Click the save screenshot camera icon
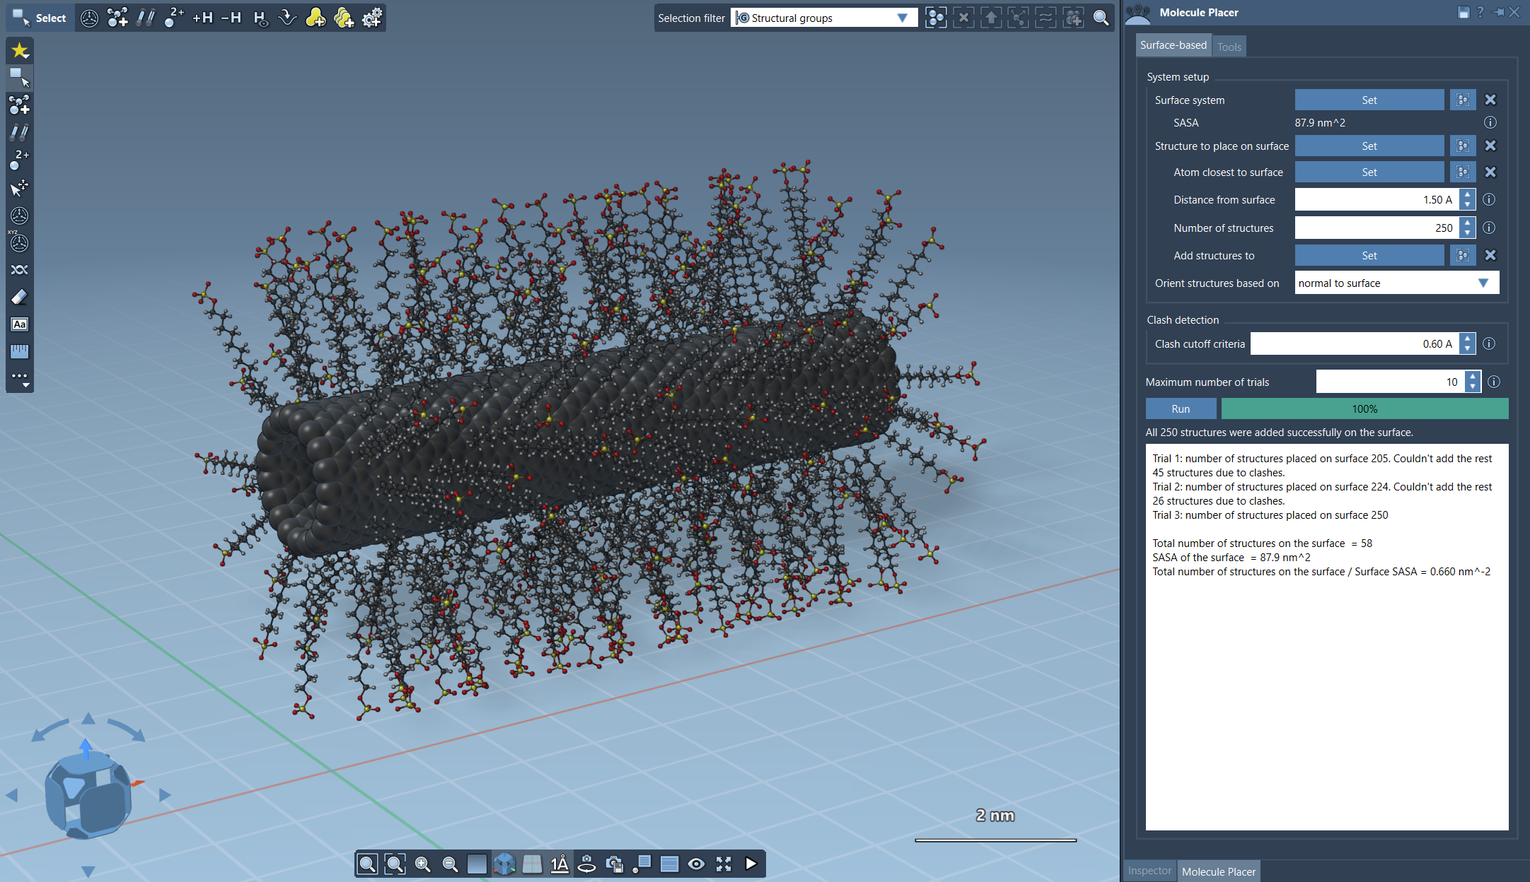The image size is (1530, 882). (x=614, y=864)
